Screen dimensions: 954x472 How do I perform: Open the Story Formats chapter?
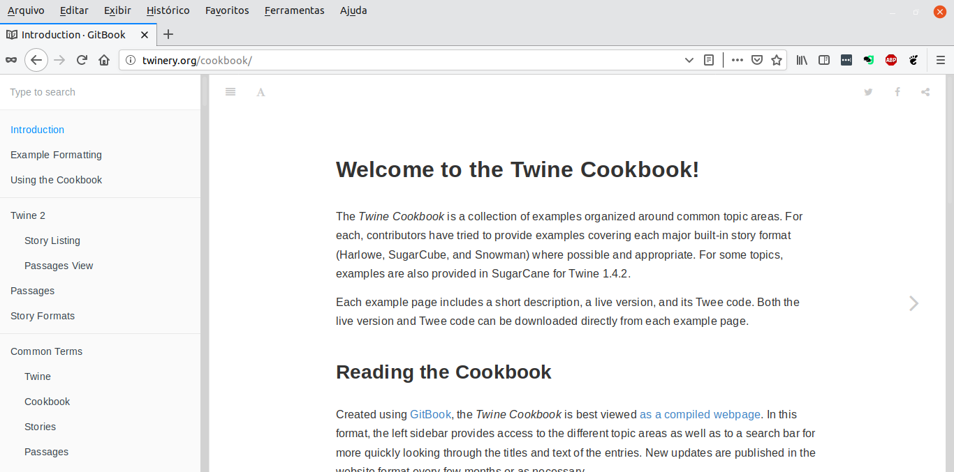click(43, 316)
